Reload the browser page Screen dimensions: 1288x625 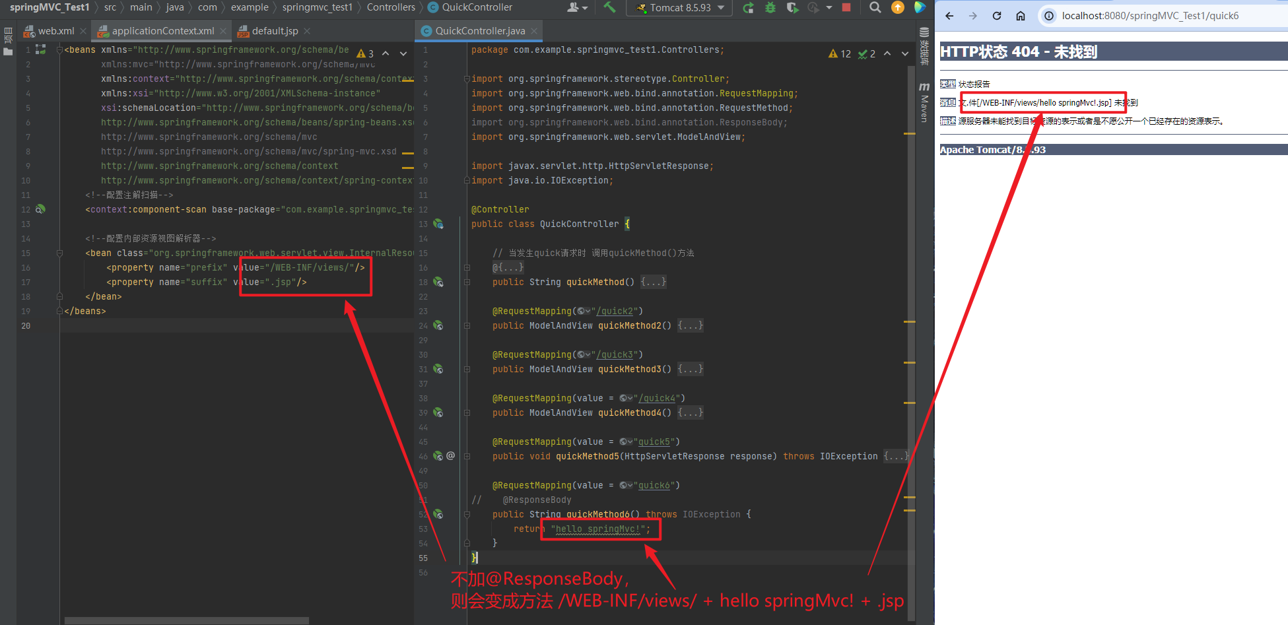pos(997,16)
